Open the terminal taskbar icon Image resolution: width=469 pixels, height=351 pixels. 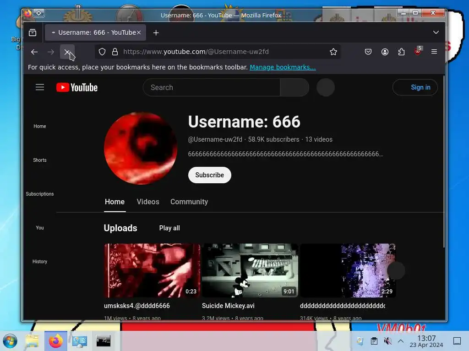103,340
